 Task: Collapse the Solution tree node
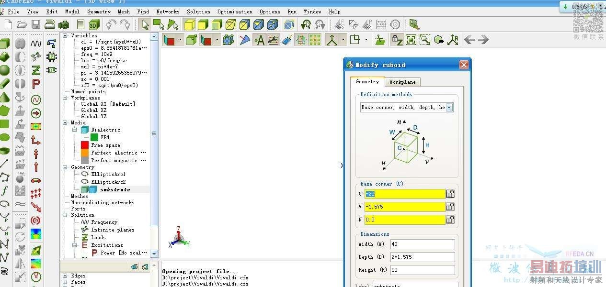click(65, 215)
